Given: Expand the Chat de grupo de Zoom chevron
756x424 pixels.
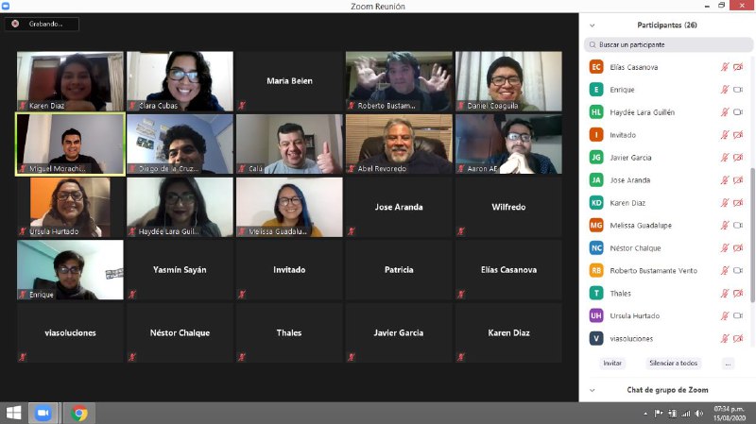Looking at the screenshot, I should [592, 390].
